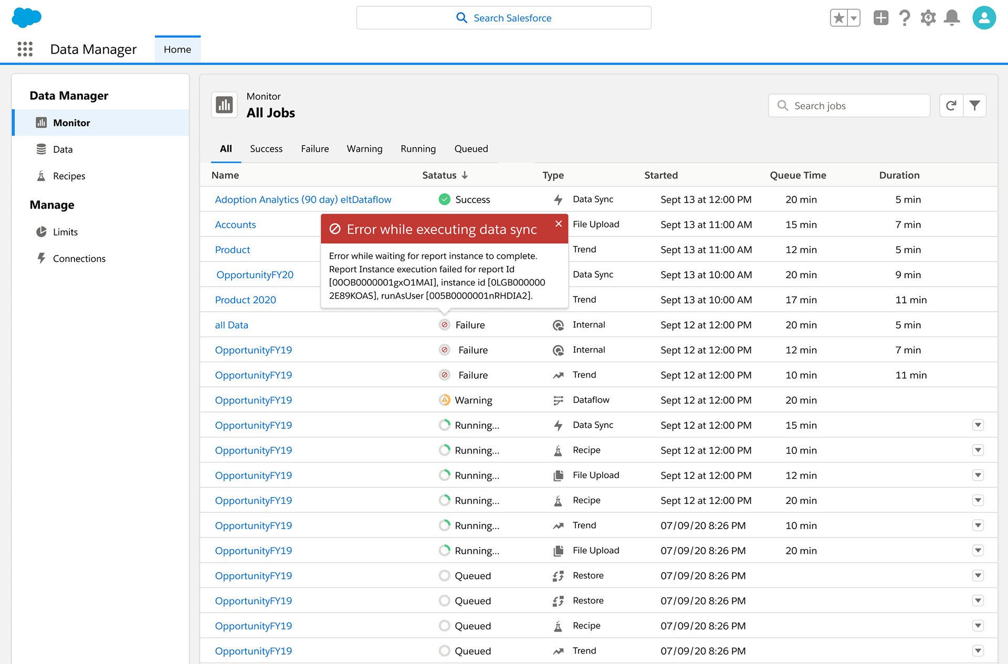Open the user profile avatar
This screenshot has height=664, width=1008.
[984, 18]
